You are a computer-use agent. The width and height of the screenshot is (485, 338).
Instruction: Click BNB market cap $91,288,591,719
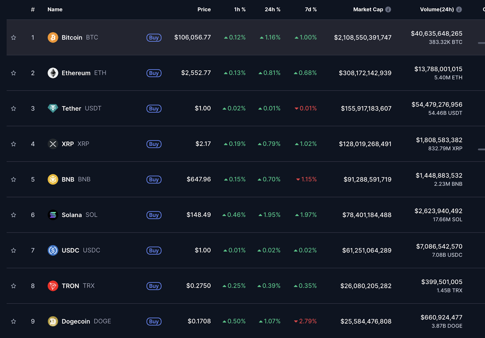click(x=367, y=179)
